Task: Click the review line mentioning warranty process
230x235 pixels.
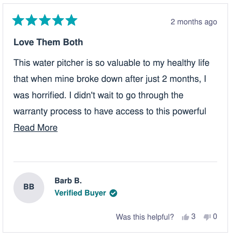Action: click(110, 111)
